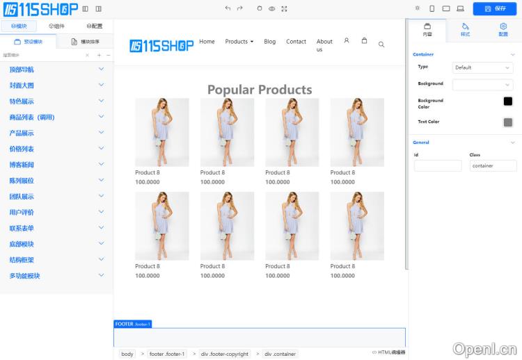
Task: Click the search magnifier in page header
Action: click(381, 44)
